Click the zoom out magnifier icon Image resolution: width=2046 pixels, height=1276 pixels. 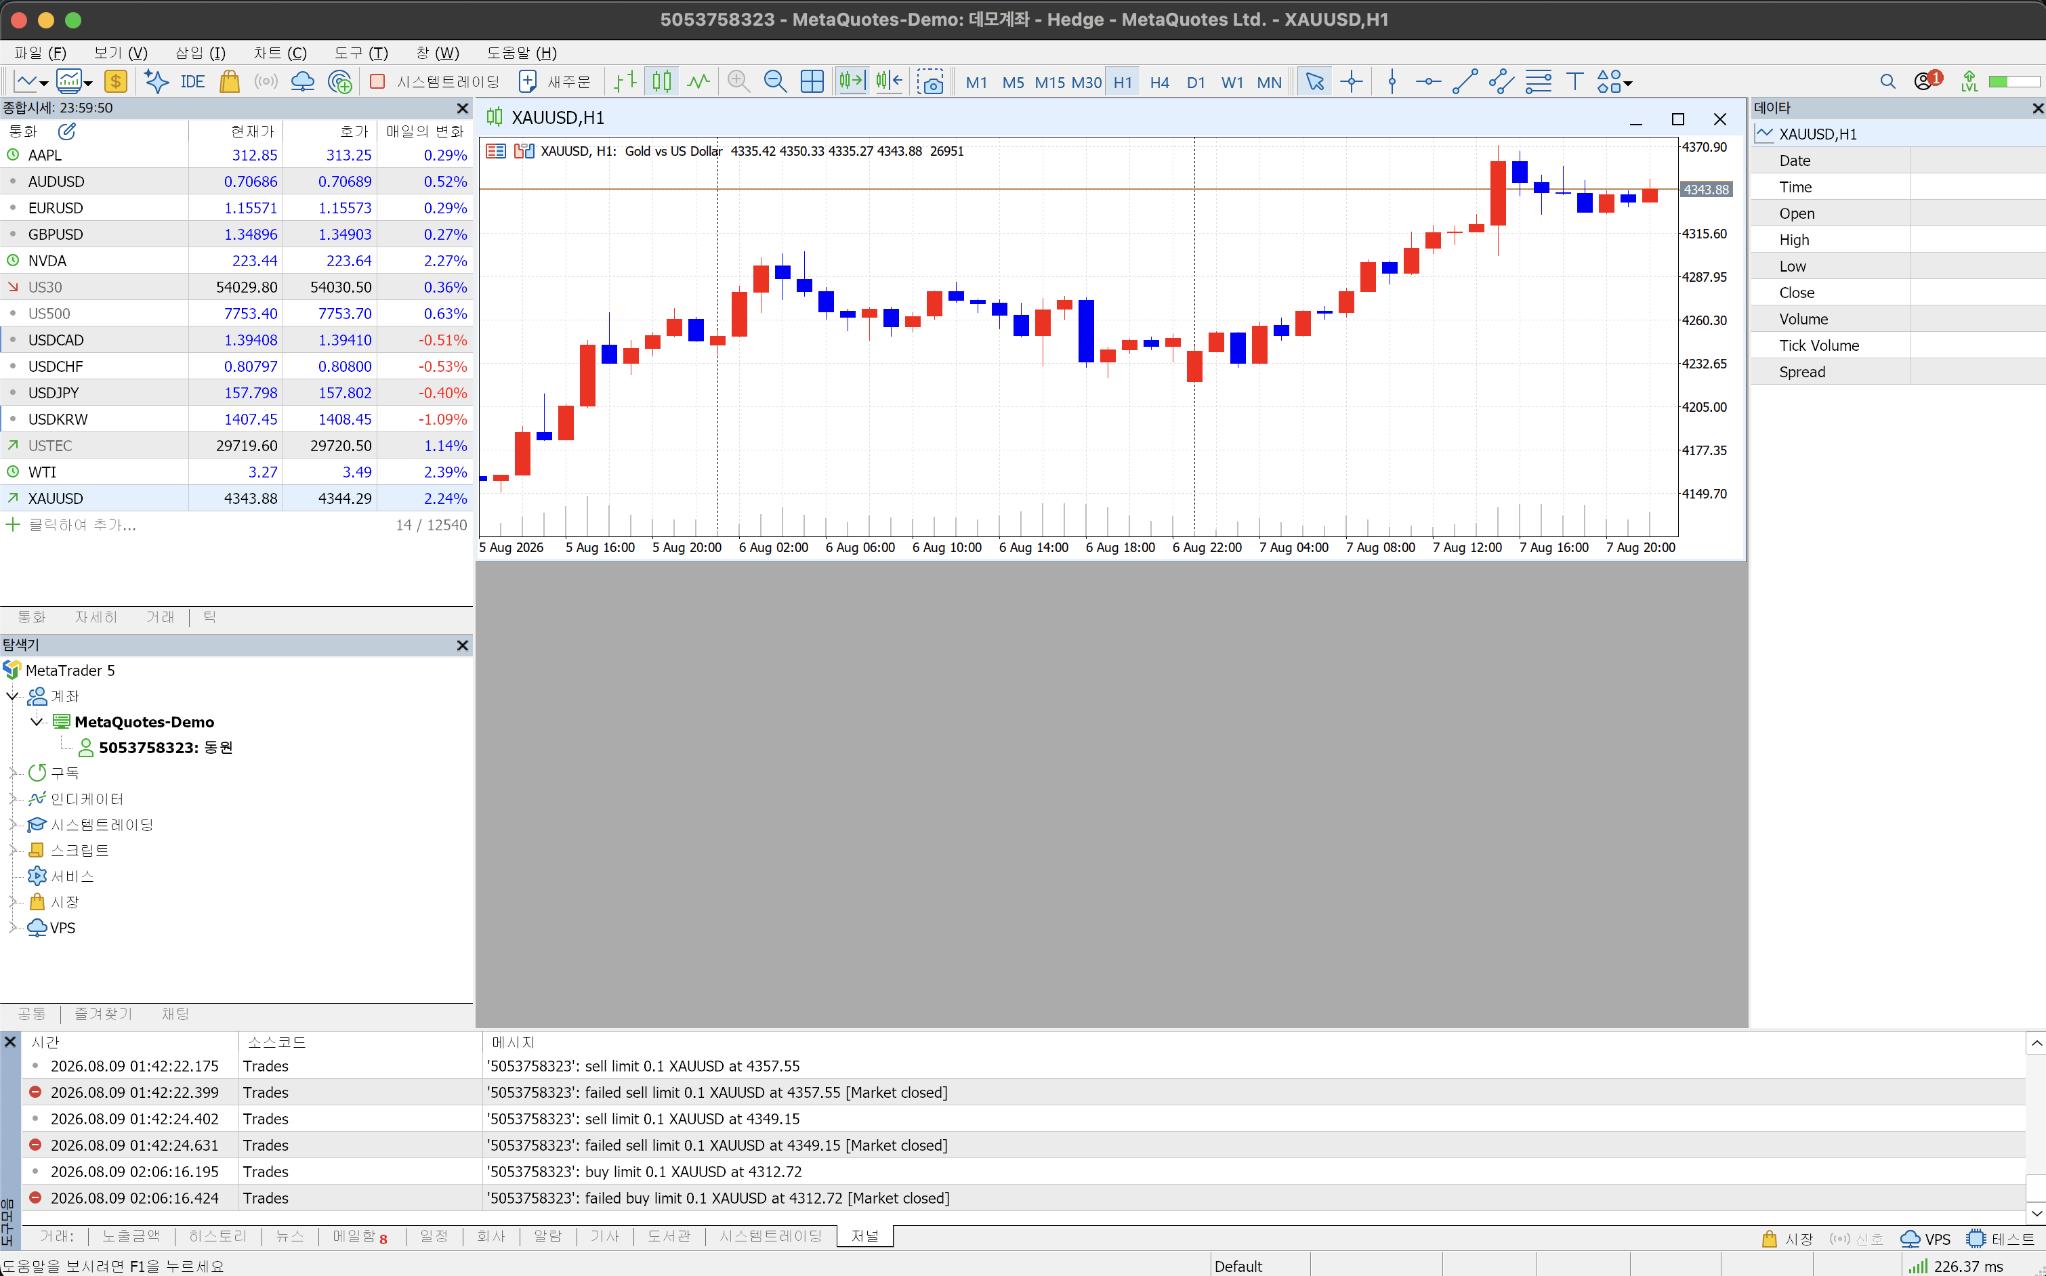[775, 82]
